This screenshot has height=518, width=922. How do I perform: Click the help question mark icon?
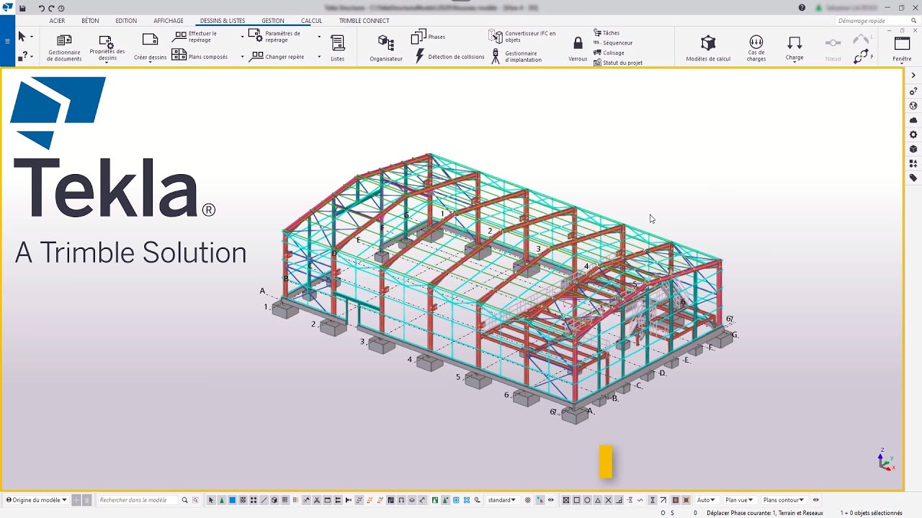[802, 8]
